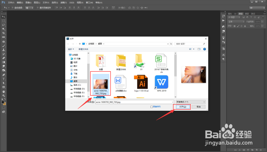Image resolution: width=267 pixels, height=152 pixels.
Task: Click 新建文件夹 in the dialog toolbar
Action: click(83, 49)
